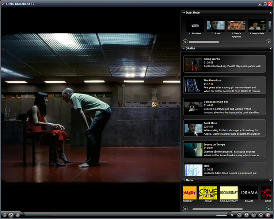Select chapter 3. Timo's Appetite thumbnail
The height and width of the screenshot is (219, 274).
[x=236, y=25]
